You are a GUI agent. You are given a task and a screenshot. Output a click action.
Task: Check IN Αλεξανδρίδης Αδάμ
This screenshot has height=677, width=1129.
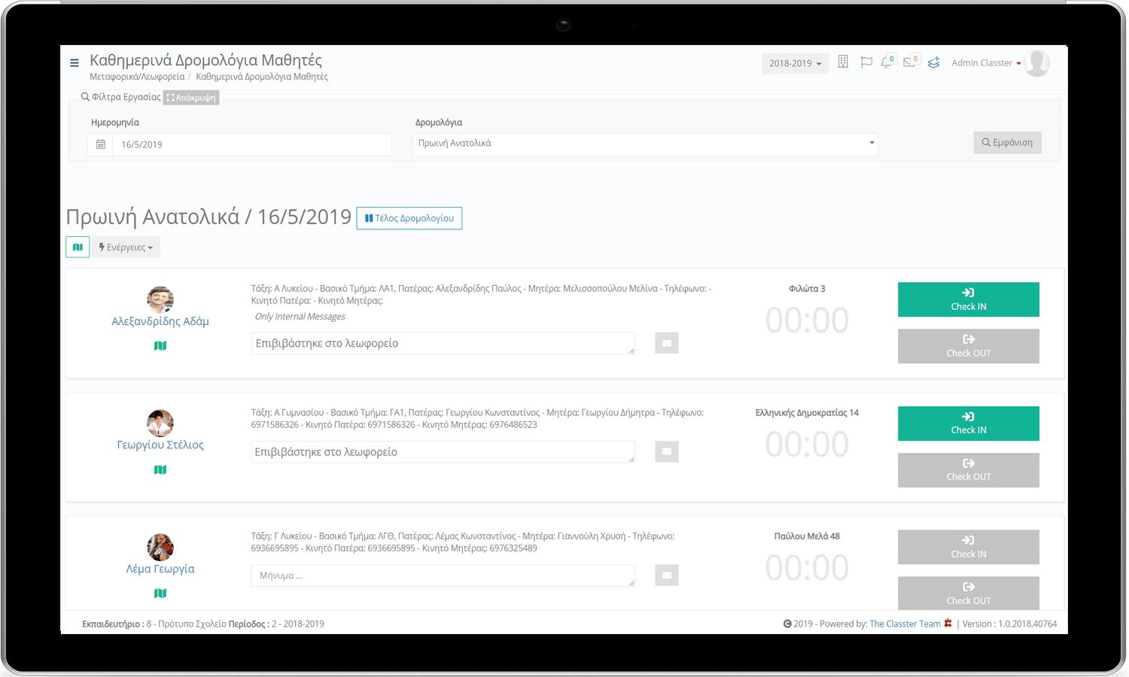(x=969, y=299)
